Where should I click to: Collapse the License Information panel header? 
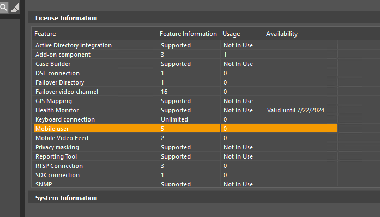pos(204,18)
